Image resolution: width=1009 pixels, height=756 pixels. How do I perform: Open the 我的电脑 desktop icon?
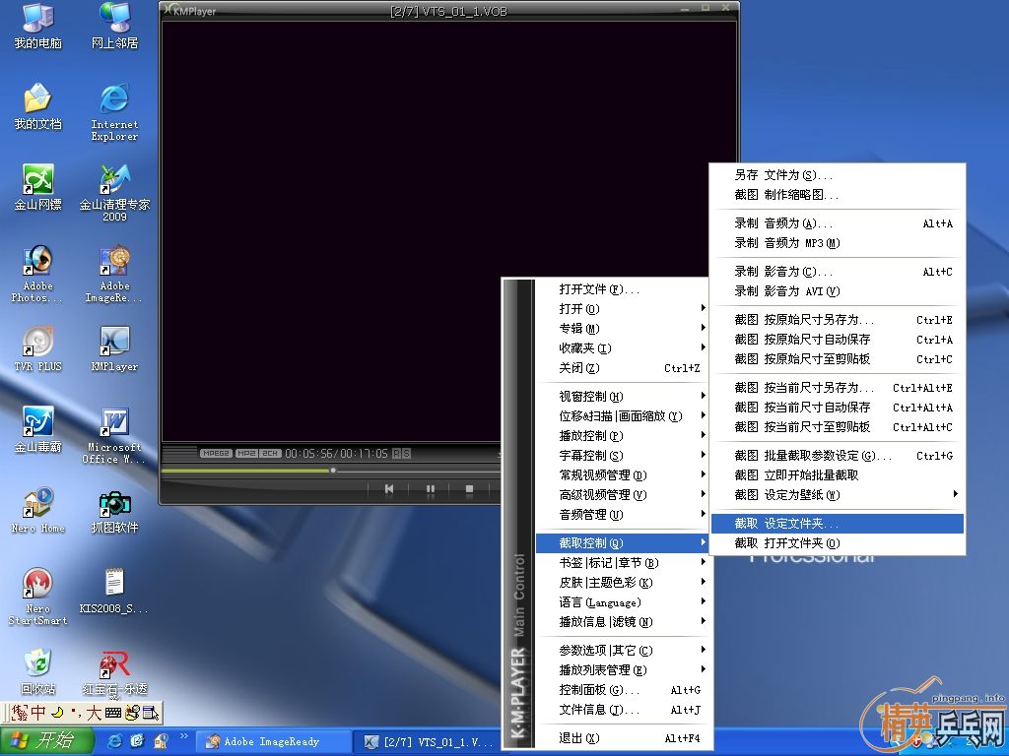(x=38, y=26)
